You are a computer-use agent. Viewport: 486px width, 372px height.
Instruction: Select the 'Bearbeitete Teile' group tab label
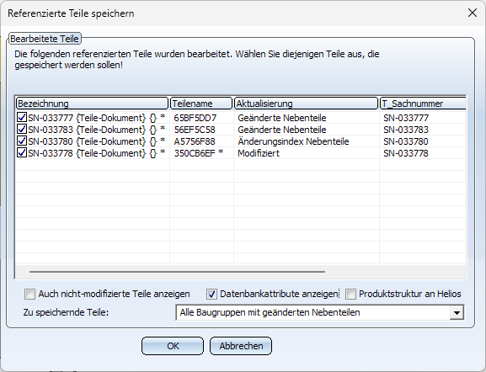point(45,39)
